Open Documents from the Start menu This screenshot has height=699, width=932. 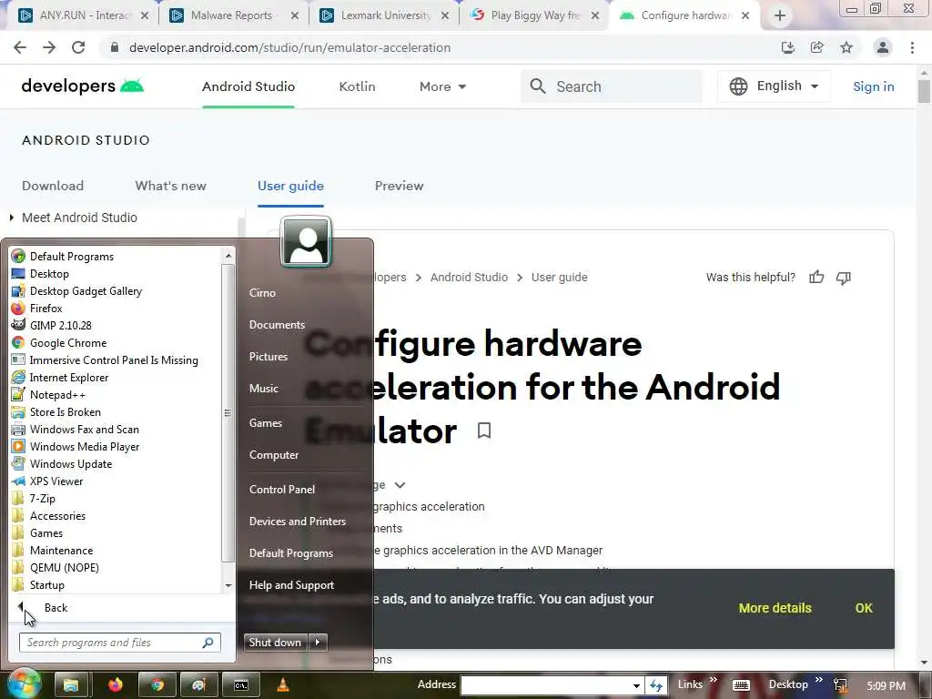point(277,325)
